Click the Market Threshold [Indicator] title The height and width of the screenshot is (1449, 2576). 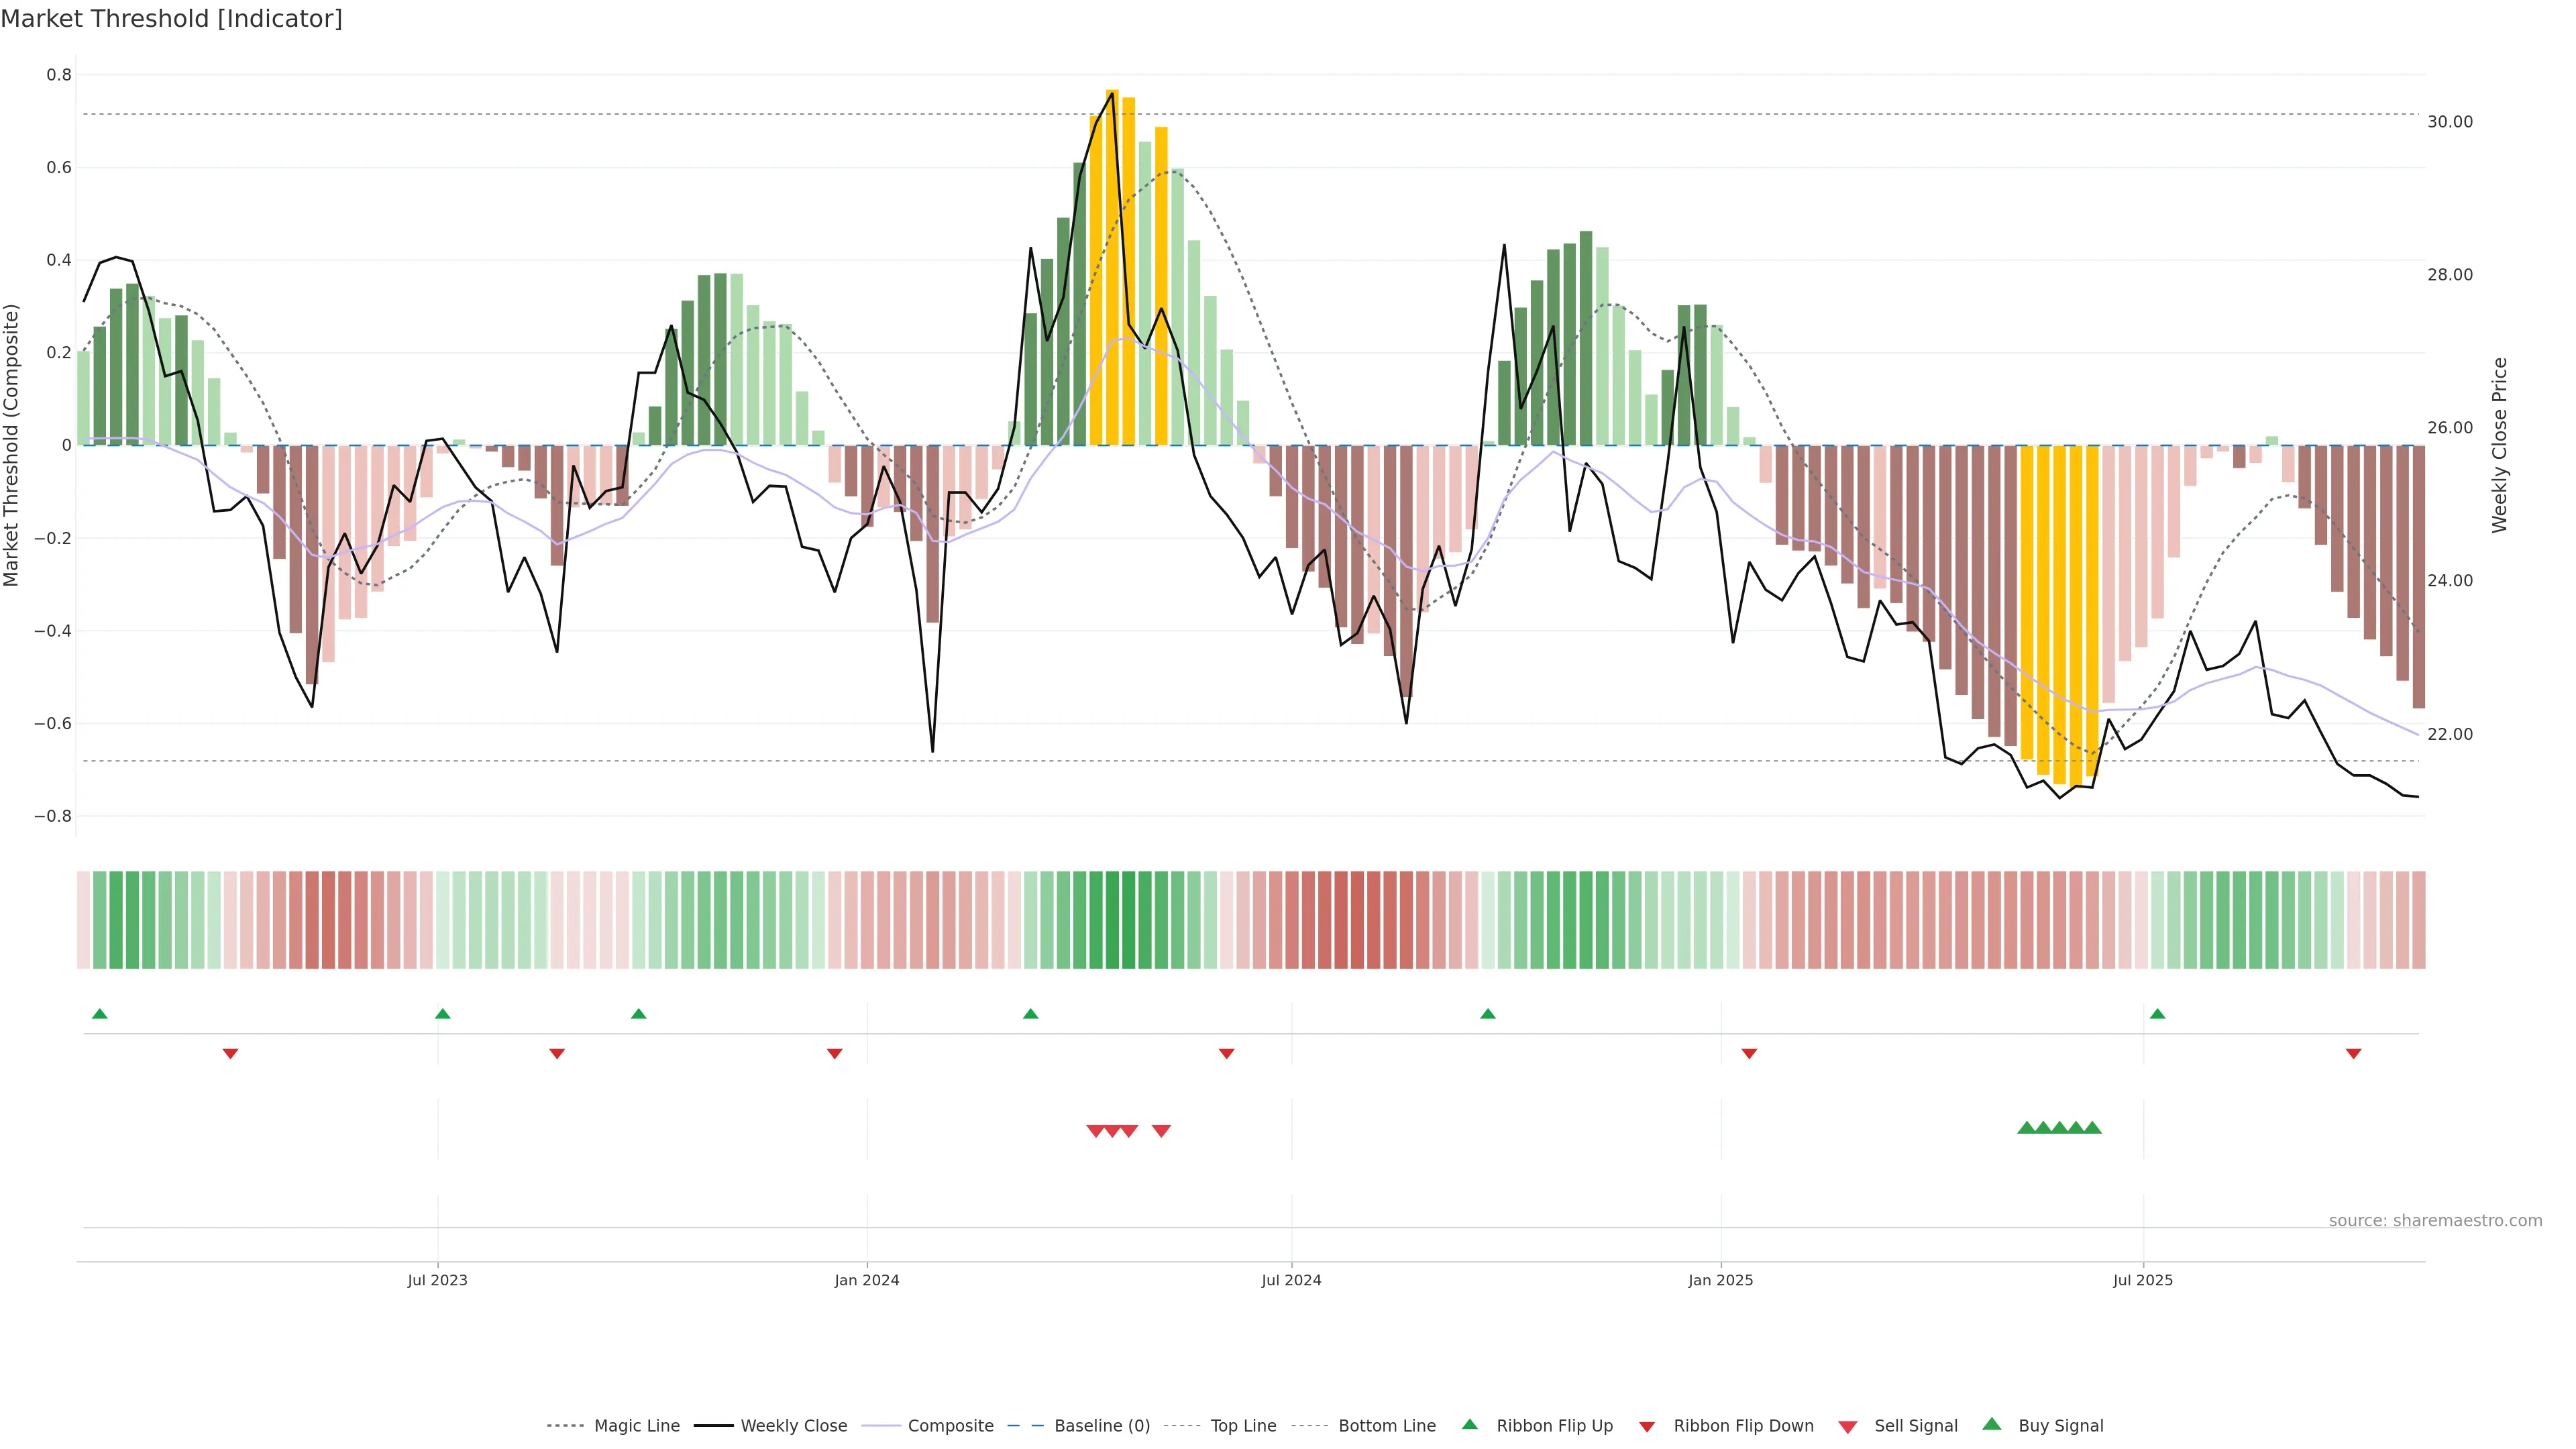pyautogui.click(x=171, y=19)
